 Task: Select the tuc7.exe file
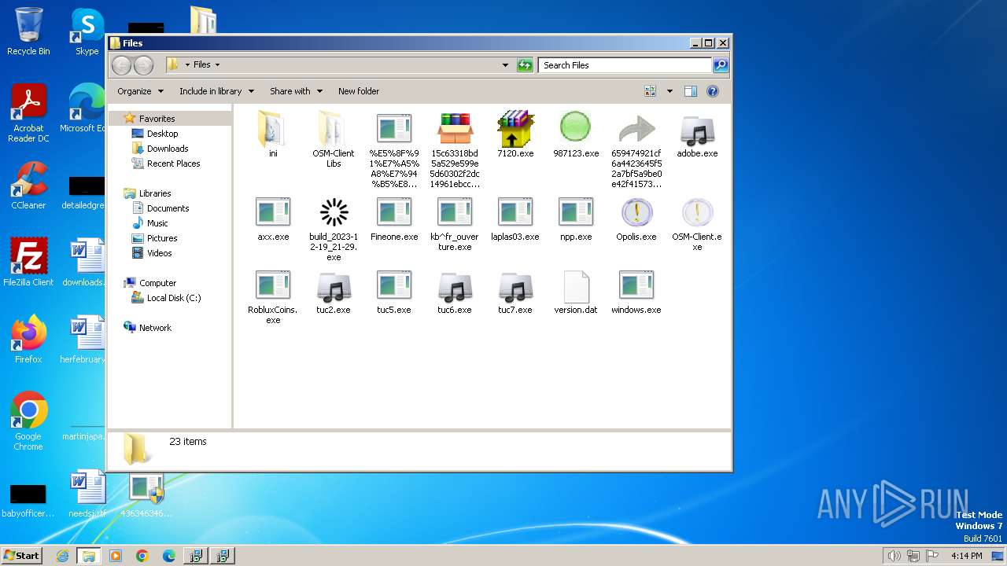coord(515,292)
